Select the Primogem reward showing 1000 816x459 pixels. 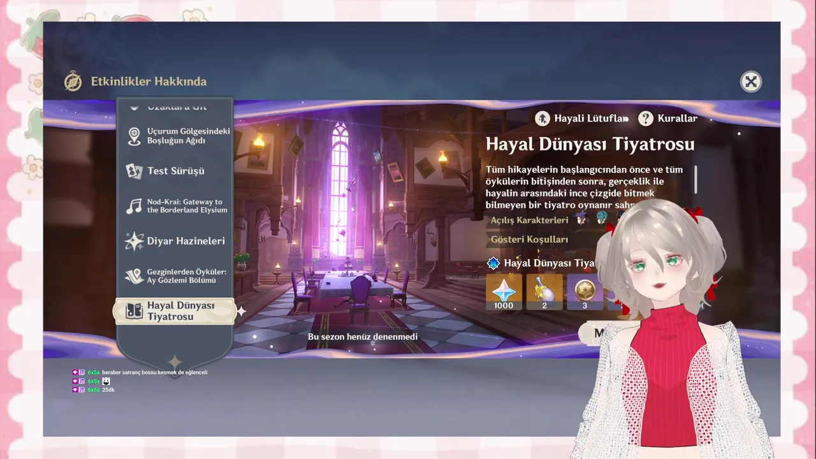tap(504, 292)
